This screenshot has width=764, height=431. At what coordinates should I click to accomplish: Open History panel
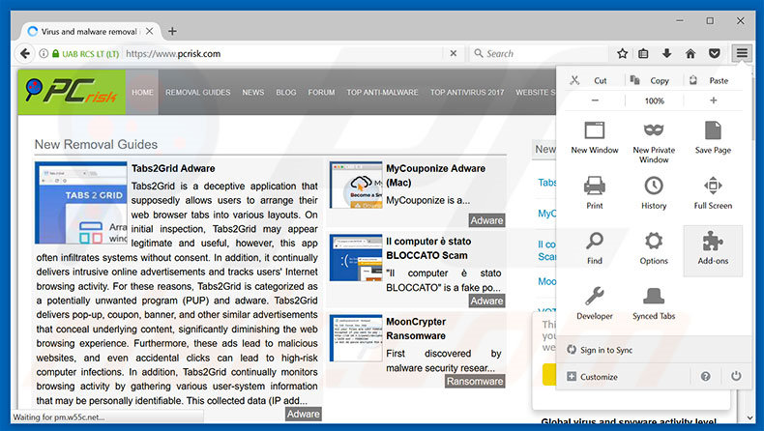(654, 194)
